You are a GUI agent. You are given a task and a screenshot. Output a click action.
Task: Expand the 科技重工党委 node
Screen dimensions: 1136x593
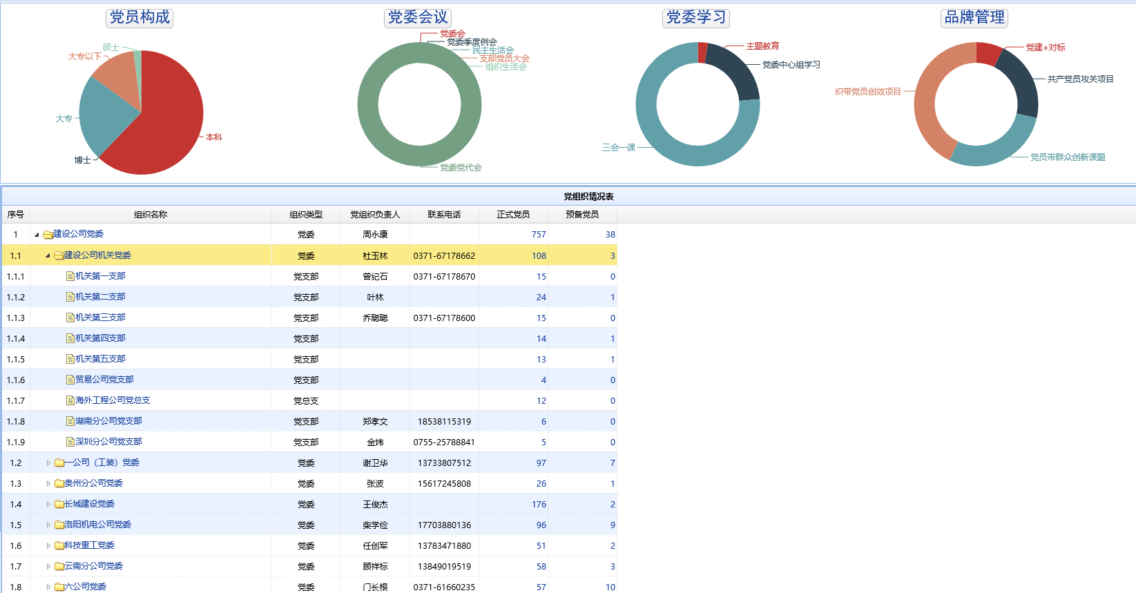tap(48, 545)
